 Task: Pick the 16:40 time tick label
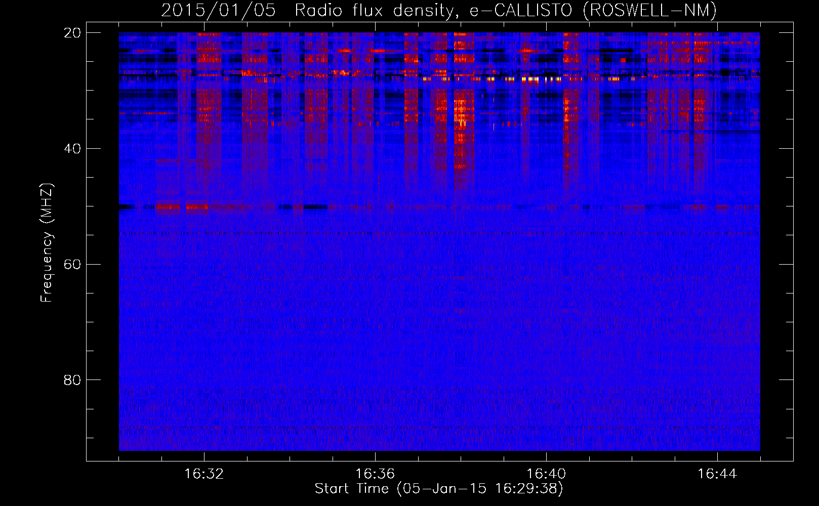[x=546, y=474]
